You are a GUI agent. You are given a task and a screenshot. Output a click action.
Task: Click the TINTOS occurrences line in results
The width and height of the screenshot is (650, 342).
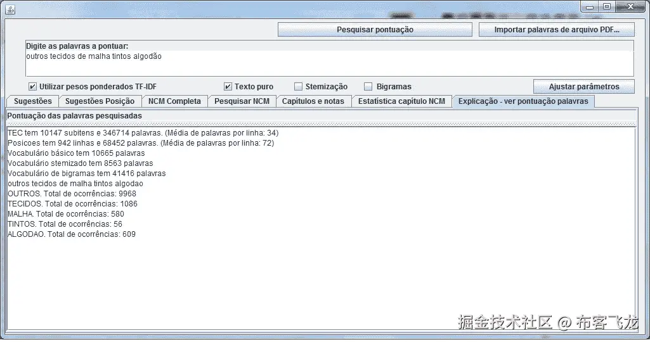pos(65,224)
